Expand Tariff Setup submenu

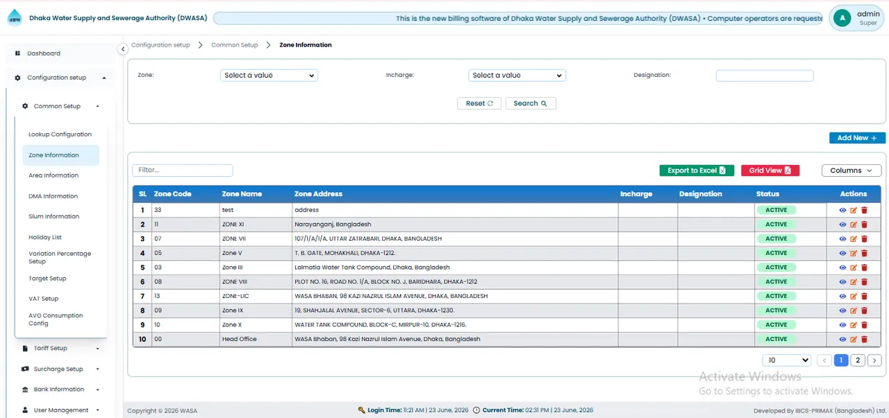[x=61, y=349]
